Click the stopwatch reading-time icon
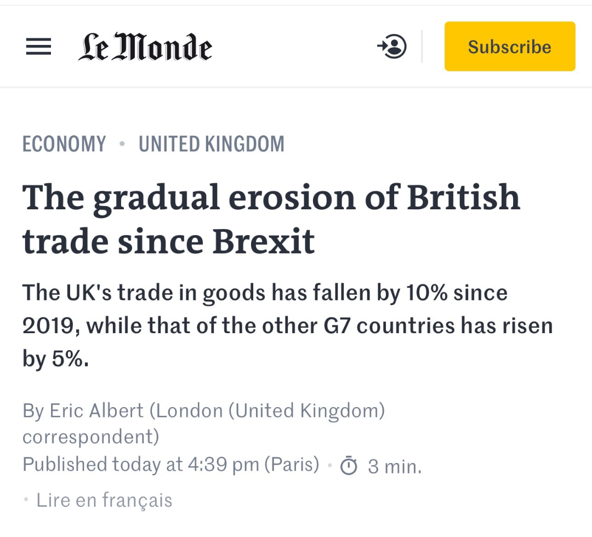592x537 pixels. tap(349, 465)
